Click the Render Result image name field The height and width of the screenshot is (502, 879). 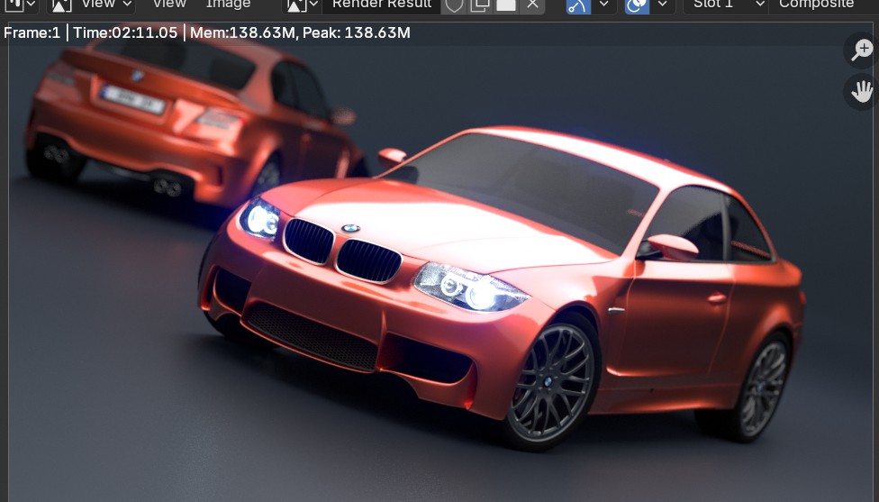coord(382,5)
